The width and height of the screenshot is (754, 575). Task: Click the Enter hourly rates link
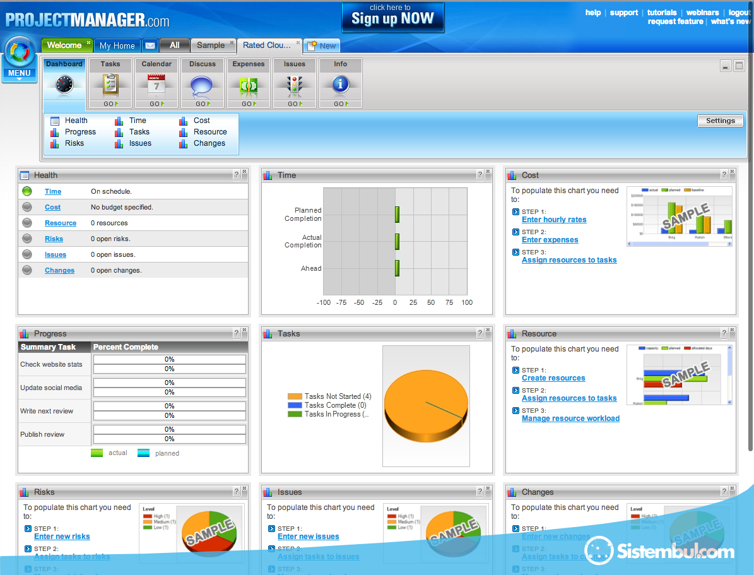[x=554, y=220]
